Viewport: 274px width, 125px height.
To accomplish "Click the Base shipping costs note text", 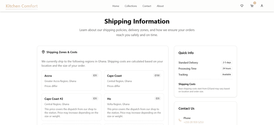I will coord(204,90).
